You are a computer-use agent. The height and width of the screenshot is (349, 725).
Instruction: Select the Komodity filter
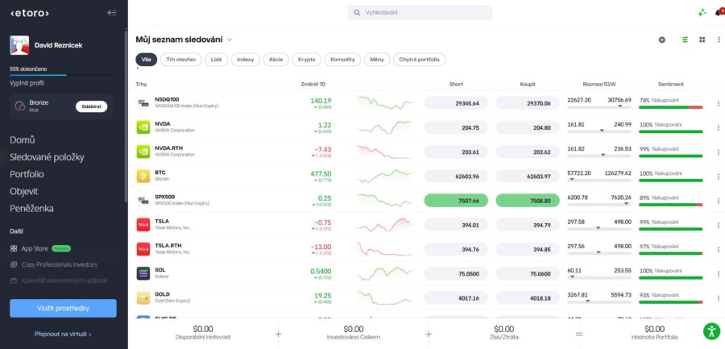[342, 60]
